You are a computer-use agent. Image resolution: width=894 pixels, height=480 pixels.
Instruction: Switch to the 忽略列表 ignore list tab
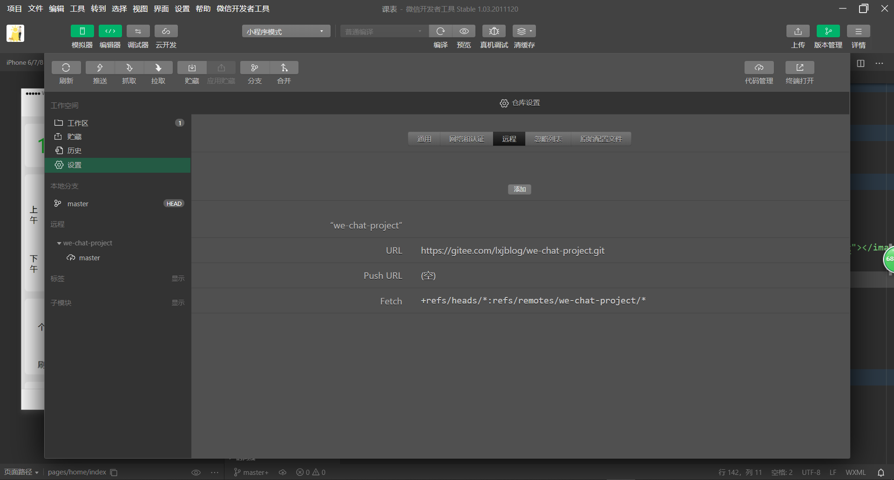[549, 139]
